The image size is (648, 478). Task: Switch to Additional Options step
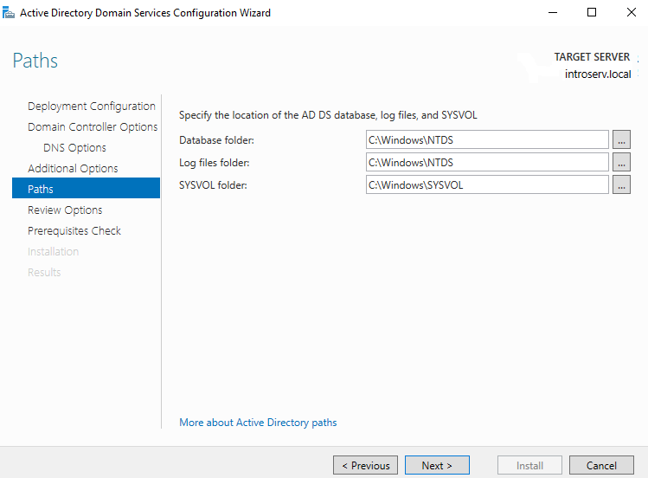point(73,169)
